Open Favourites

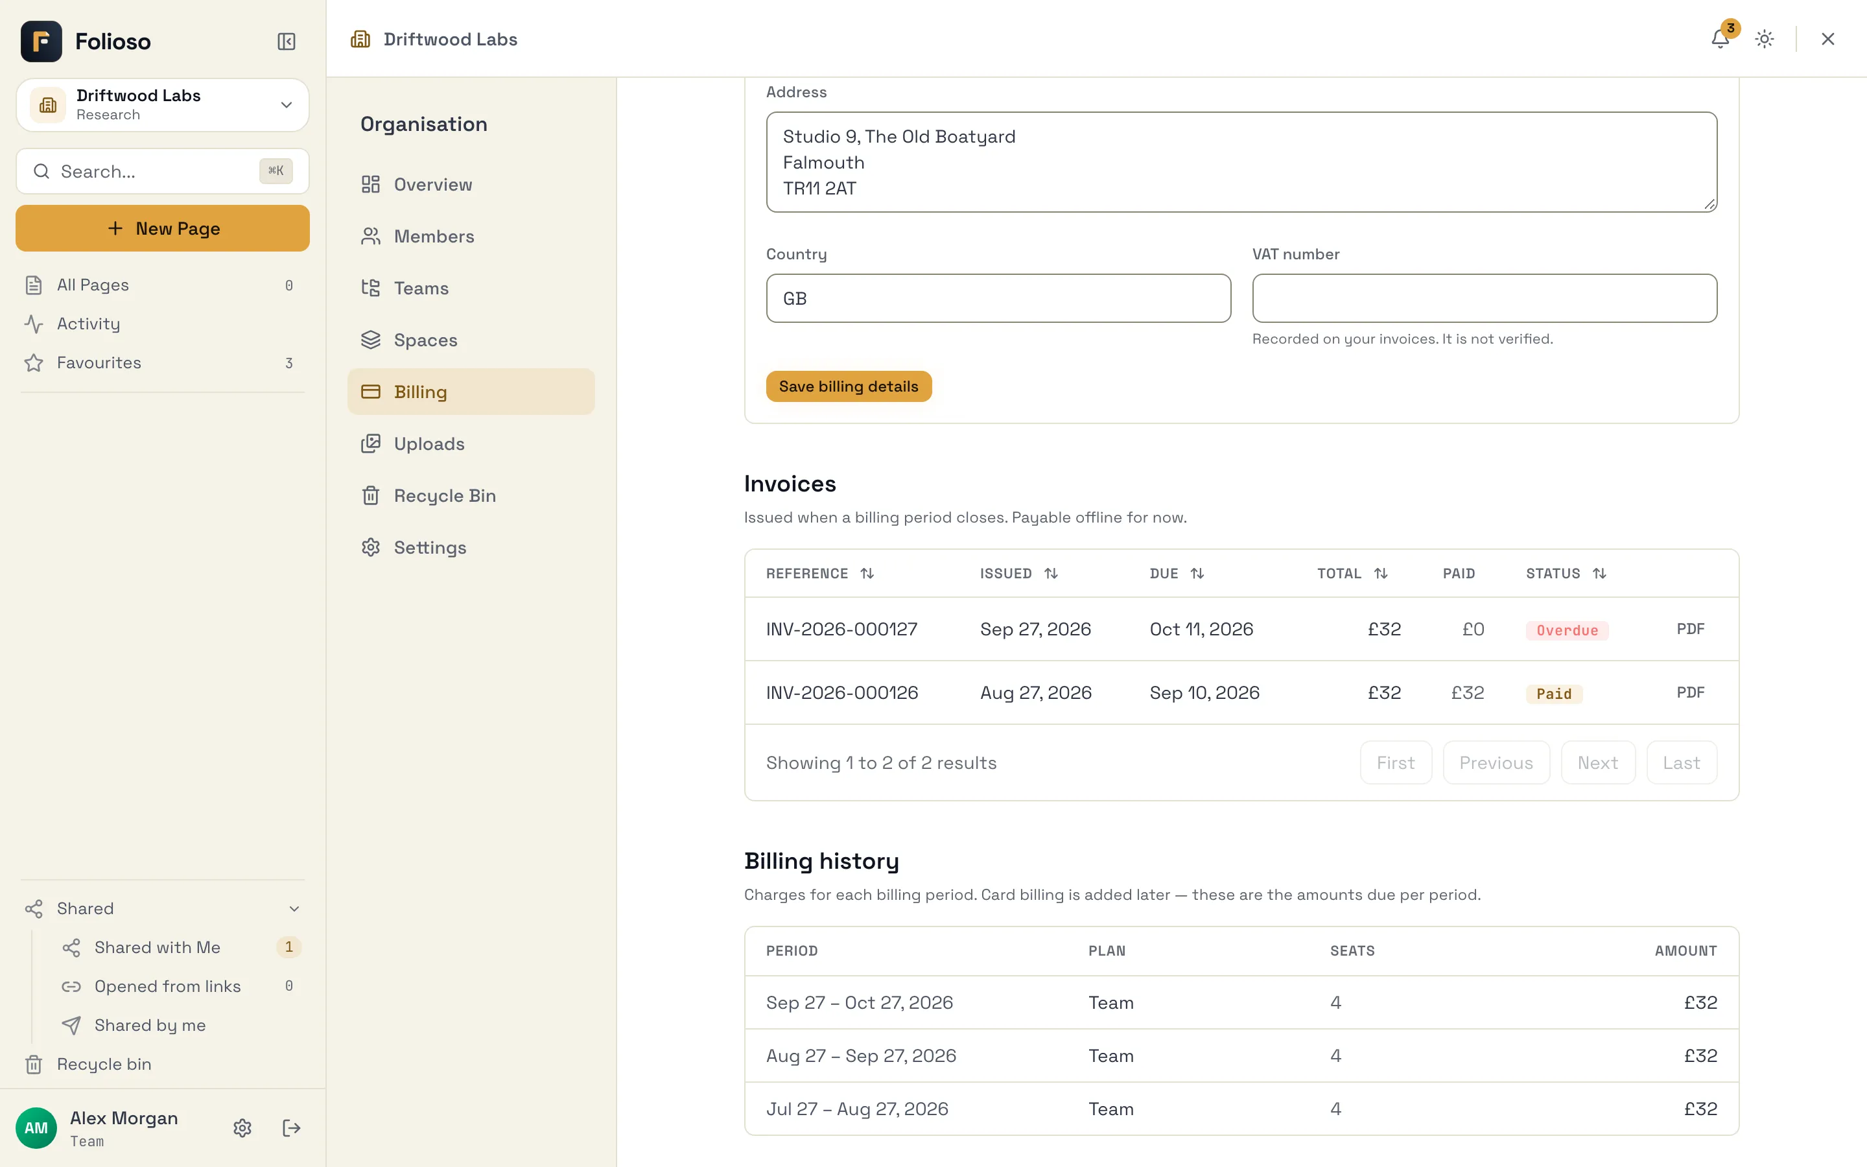pos(163,363)
